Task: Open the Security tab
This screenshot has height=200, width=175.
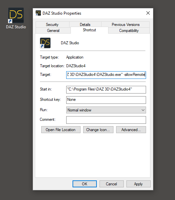Action: tap(52, 25)
